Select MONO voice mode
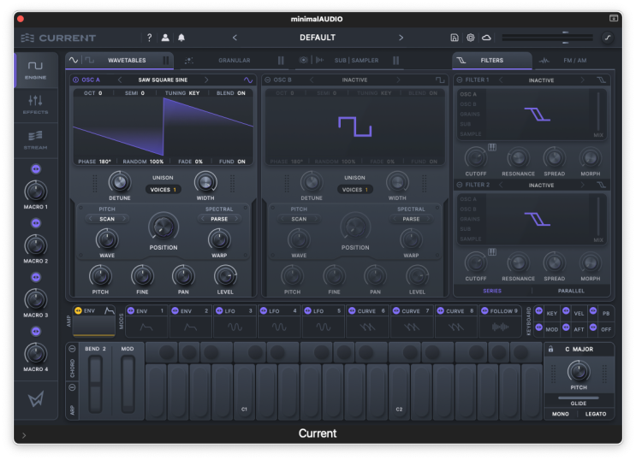This screenshot has height=460, width=636. point(560,414)
